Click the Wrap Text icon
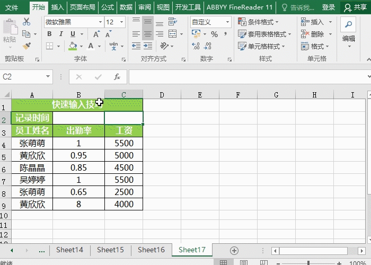 (172, 22)
